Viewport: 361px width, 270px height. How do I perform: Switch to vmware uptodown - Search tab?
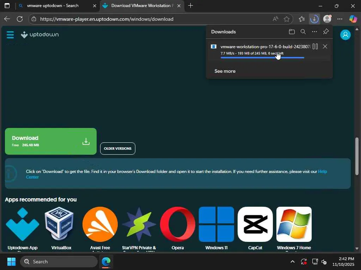coord(53,6)
